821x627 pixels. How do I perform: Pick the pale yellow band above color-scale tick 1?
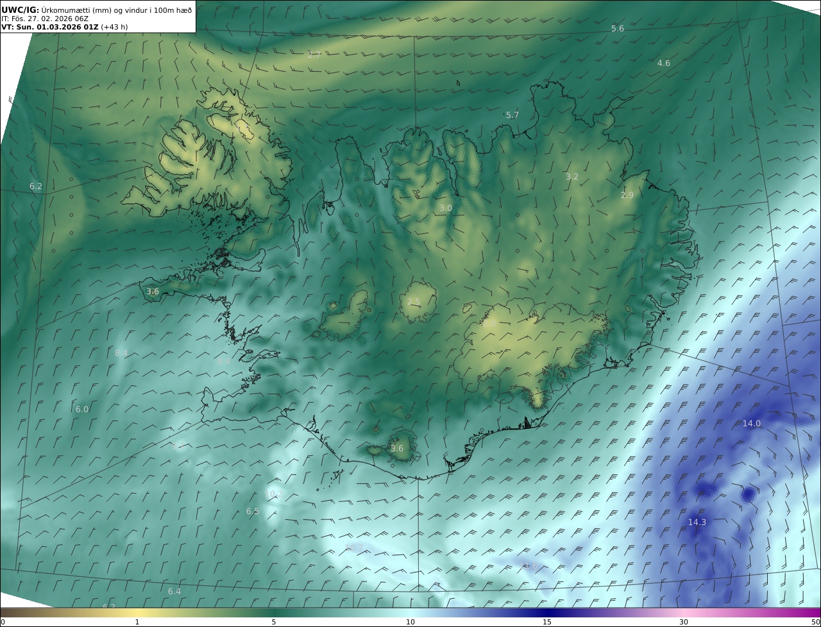click(x=137, y=612)
